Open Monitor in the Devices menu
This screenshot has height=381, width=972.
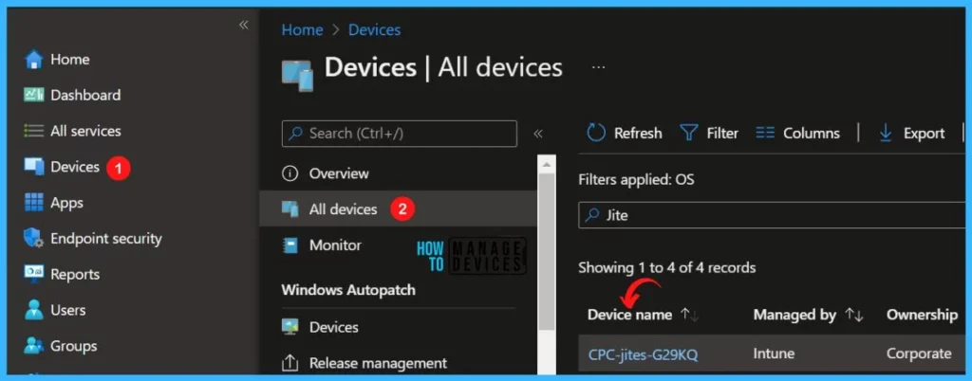[335, 245]
